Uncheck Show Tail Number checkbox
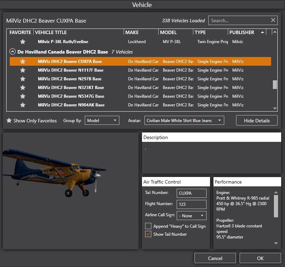 pyautogui.click(x=148, y=234)
